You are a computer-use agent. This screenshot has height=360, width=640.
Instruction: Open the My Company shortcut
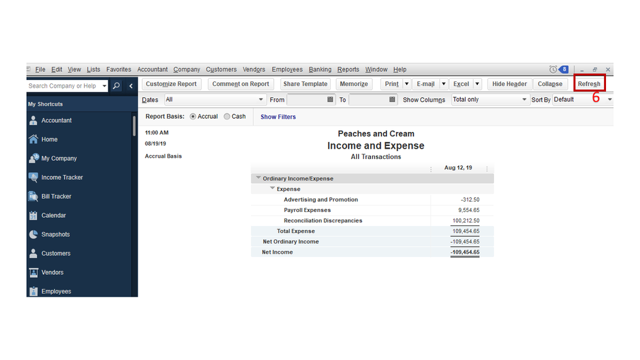[59, 158]
